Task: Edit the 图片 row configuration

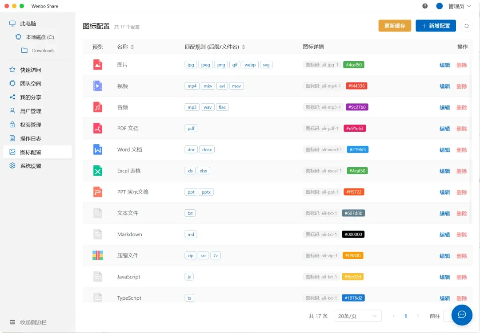Action: 444,65
